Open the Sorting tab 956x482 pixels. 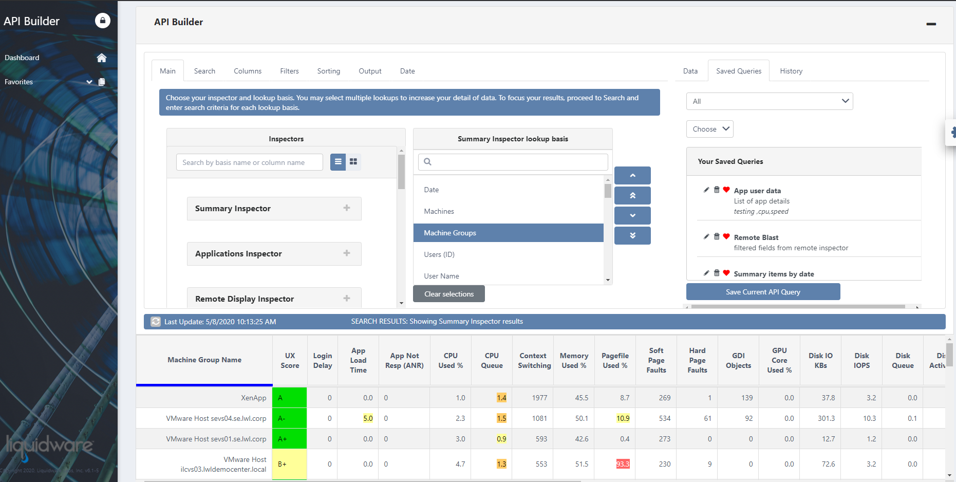click(329, 71)
